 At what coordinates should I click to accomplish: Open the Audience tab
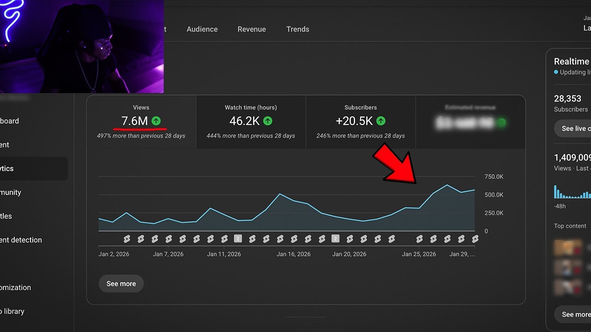tap(202, 29)
